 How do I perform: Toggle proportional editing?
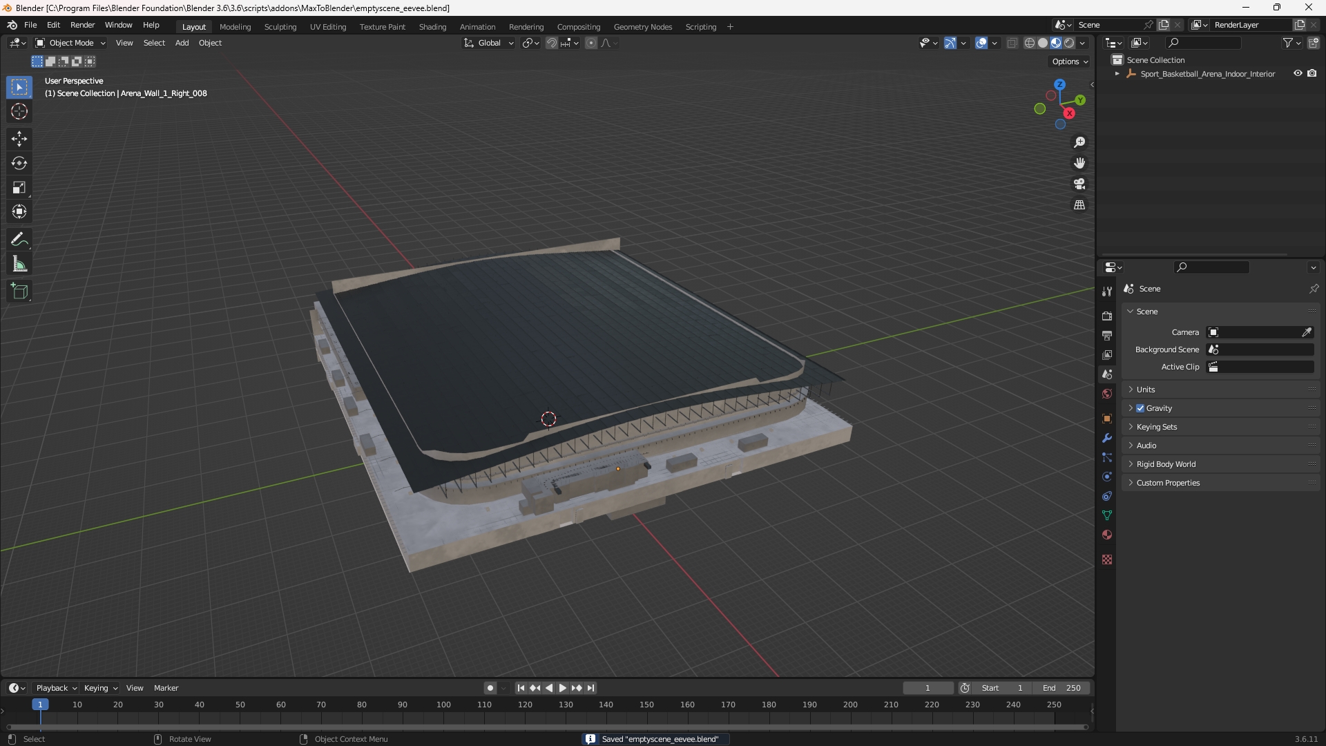591,43
